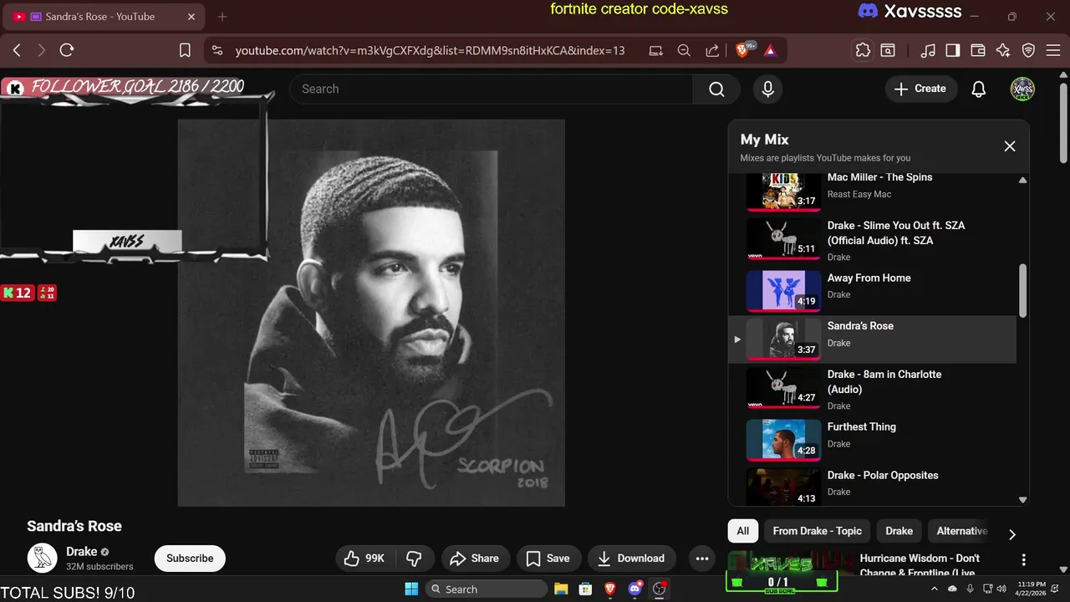Select the Sandra's Rose YouTube tab
Viewport: 1070px width, 602px height.
[104, 17]
